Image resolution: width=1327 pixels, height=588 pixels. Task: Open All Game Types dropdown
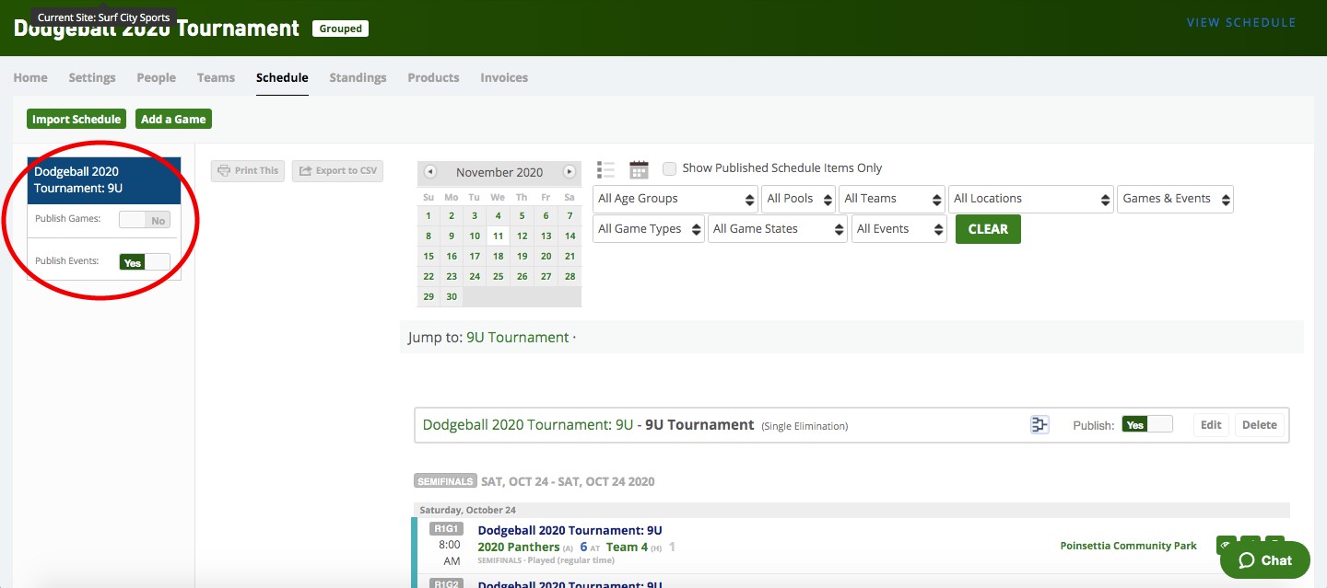click(x=649, y=229)
